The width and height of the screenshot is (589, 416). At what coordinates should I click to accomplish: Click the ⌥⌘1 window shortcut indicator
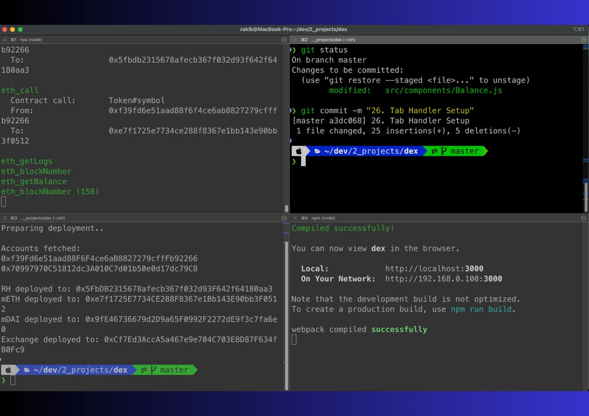pos(578,29)
